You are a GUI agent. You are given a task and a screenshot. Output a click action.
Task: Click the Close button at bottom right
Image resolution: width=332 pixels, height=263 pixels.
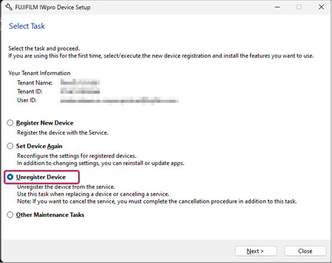pyautogui.click(x=305, y=251)
